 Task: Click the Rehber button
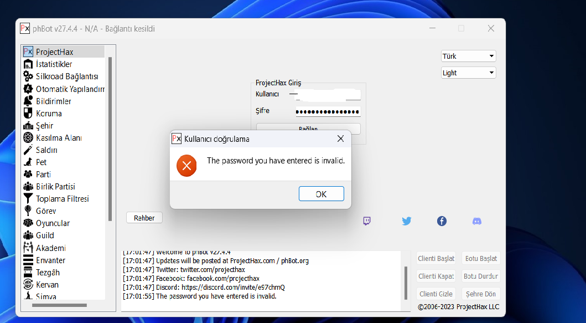[x=144, y=218]
